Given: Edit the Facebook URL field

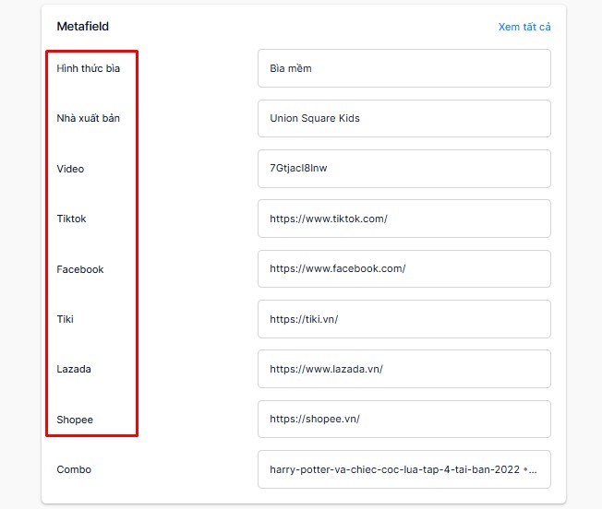Looking at the screenshot, I should pyautogui.click(x=404, y=268).
